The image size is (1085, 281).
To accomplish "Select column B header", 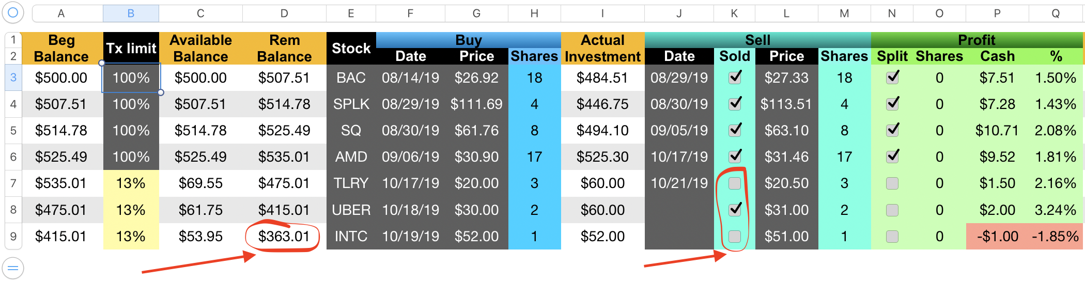I will [131, 13].
